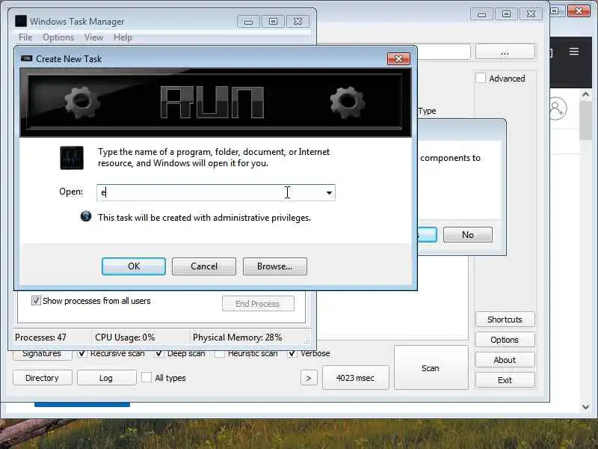Click the End Process button

(x=258, y=304)
